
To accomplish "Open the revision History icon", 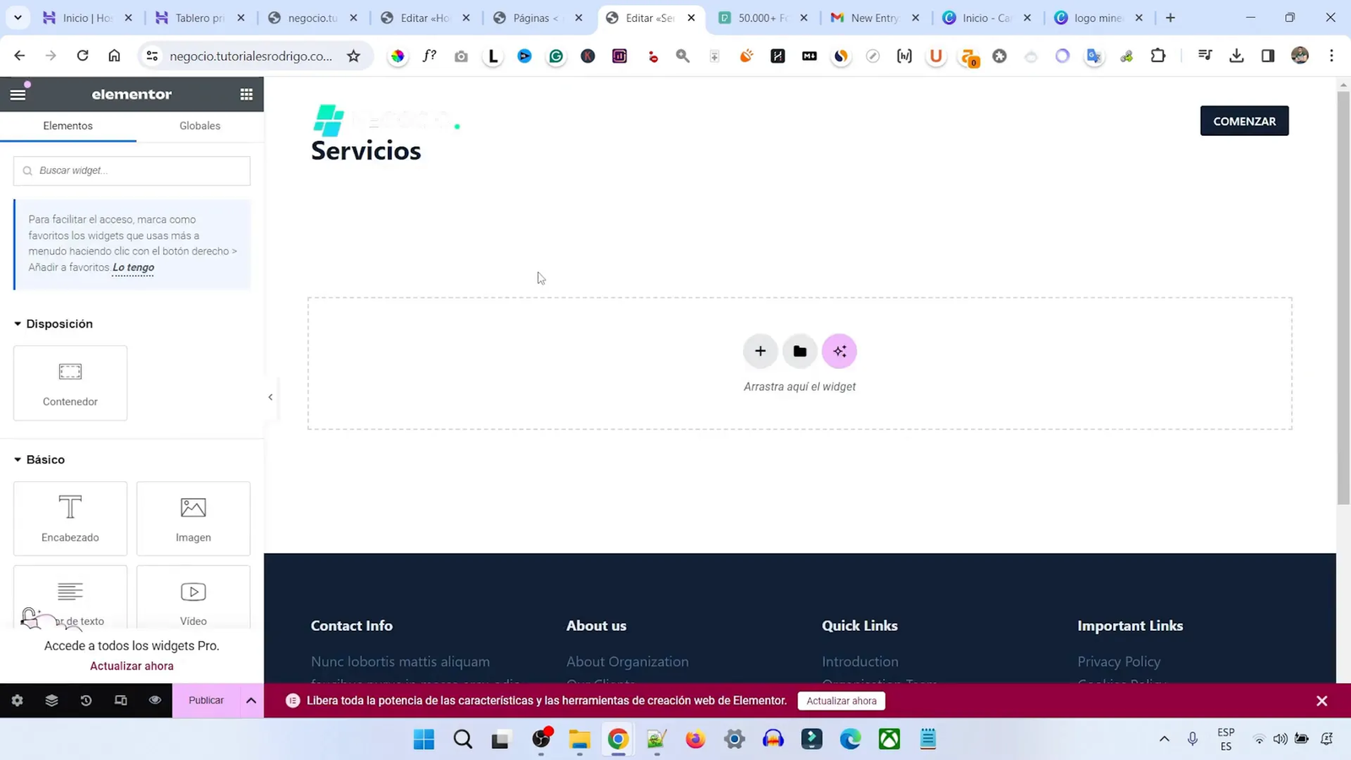I will [x=86, y=700].
